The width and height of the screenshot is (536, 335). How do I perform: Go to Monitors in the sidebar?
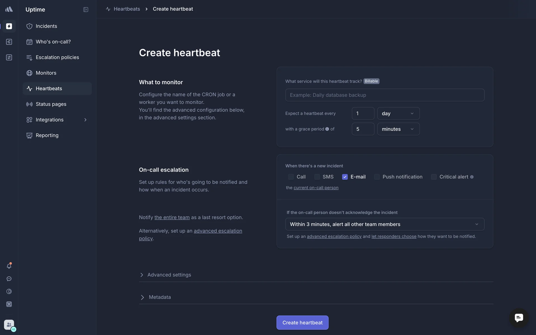click(46, 73)
